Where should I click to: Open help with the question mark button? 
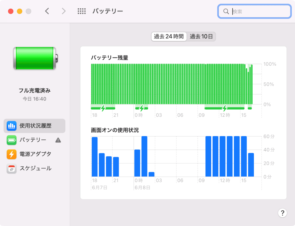click(x=282, y=213)
